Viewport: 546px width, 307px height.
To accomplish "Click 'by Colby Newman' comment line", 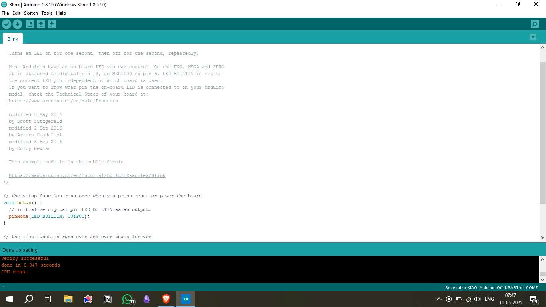I will 30,149.
